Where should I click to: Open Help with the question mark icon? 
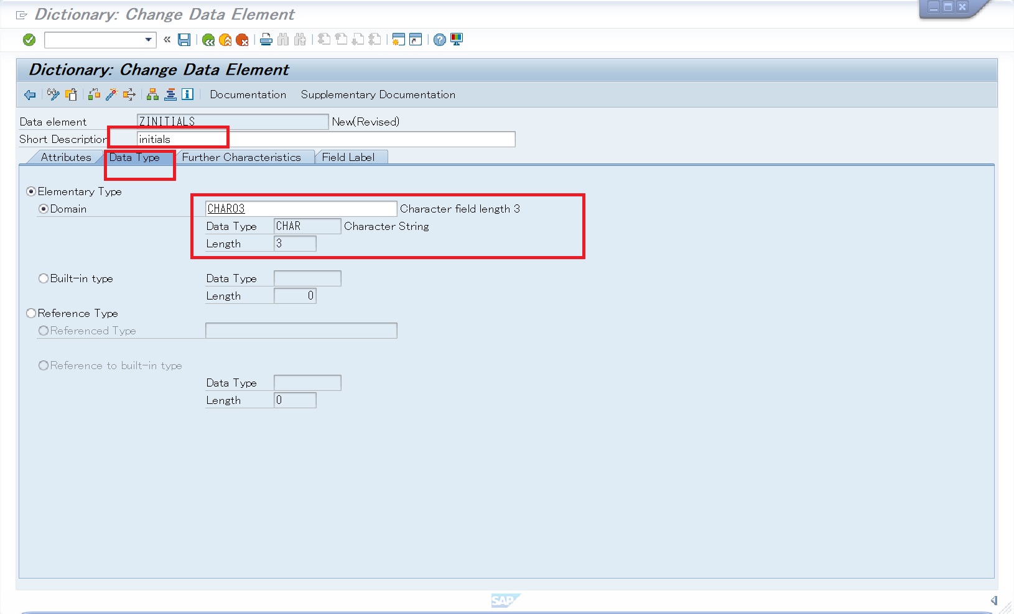(x=440, y=40)
